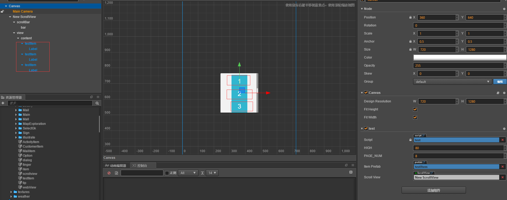Select the scrollview prefab asset

click(x=30, y=174)
